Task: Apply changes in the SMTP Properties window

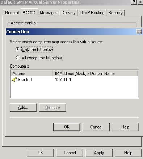Action: click(99, 153)
